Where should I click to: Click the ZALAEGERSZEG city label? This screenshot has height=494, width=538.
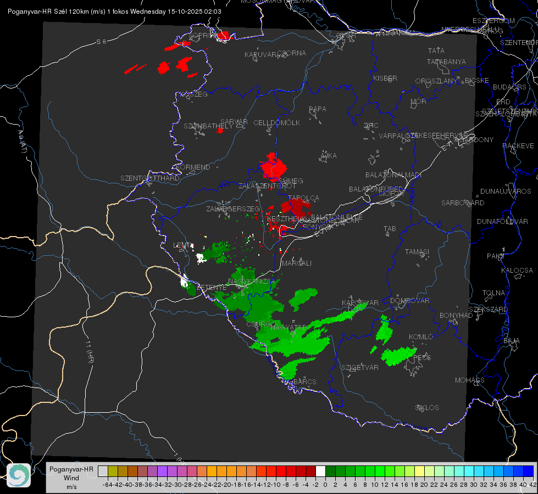tap(233, 209)
